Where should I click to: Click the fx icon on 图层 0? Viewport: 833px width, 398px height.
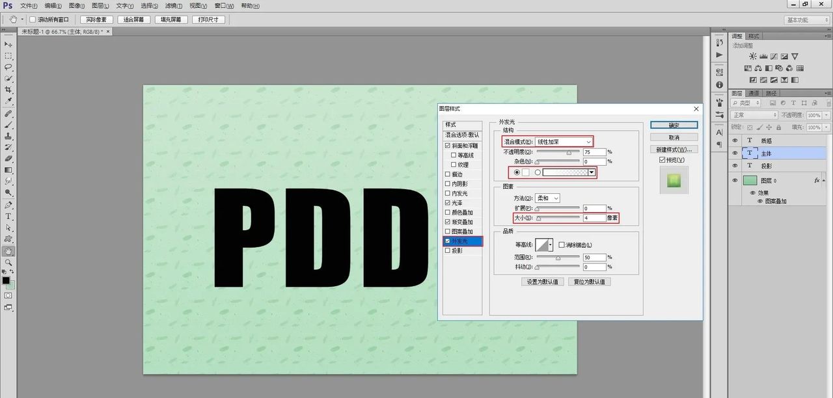(817, 180)
